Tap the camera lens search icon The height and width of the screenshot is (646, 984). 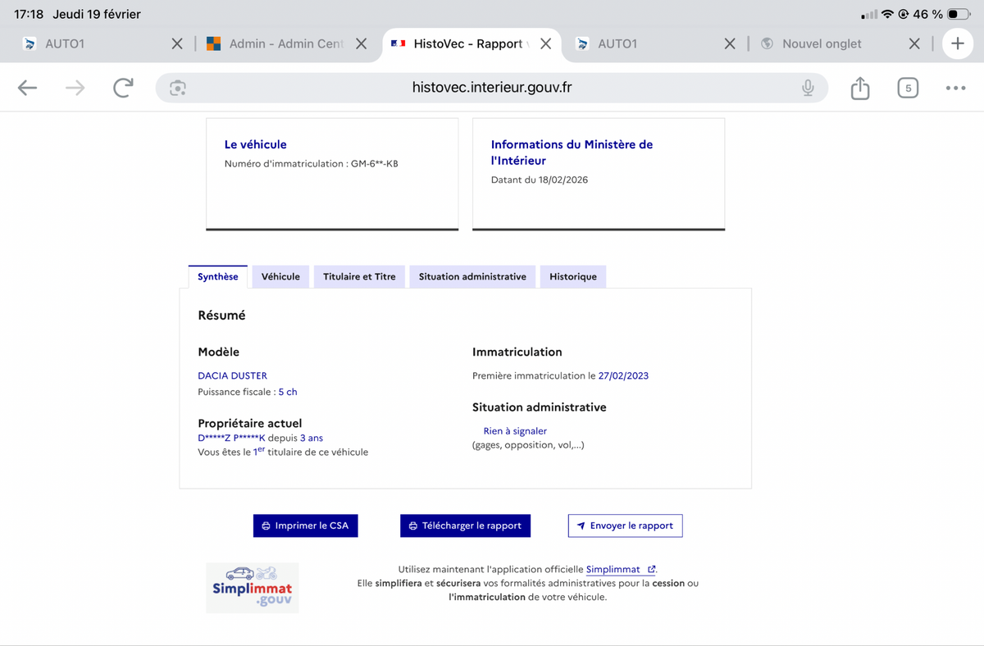tap(178, 89)
